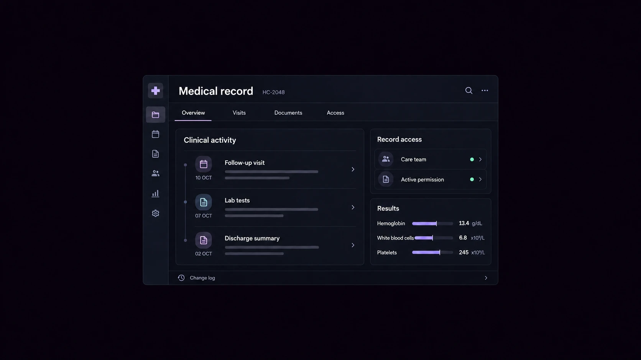The image size is (641, 360).
Task: Expand the Lab tests entry chevron
Action: pyautogui.click(x=353, y=207)
